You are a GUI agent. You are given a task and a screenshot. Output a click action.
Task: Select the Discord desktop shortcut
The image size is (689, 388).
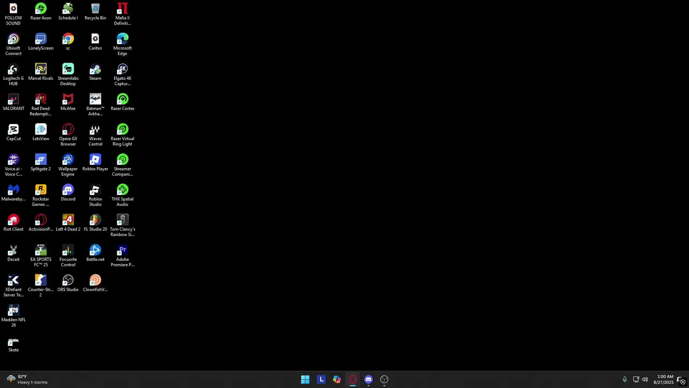point(68,193)
